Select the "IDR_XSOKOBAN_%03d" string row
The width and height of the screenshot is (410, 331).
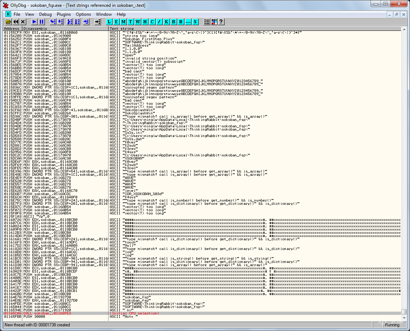tap(202, 194)
